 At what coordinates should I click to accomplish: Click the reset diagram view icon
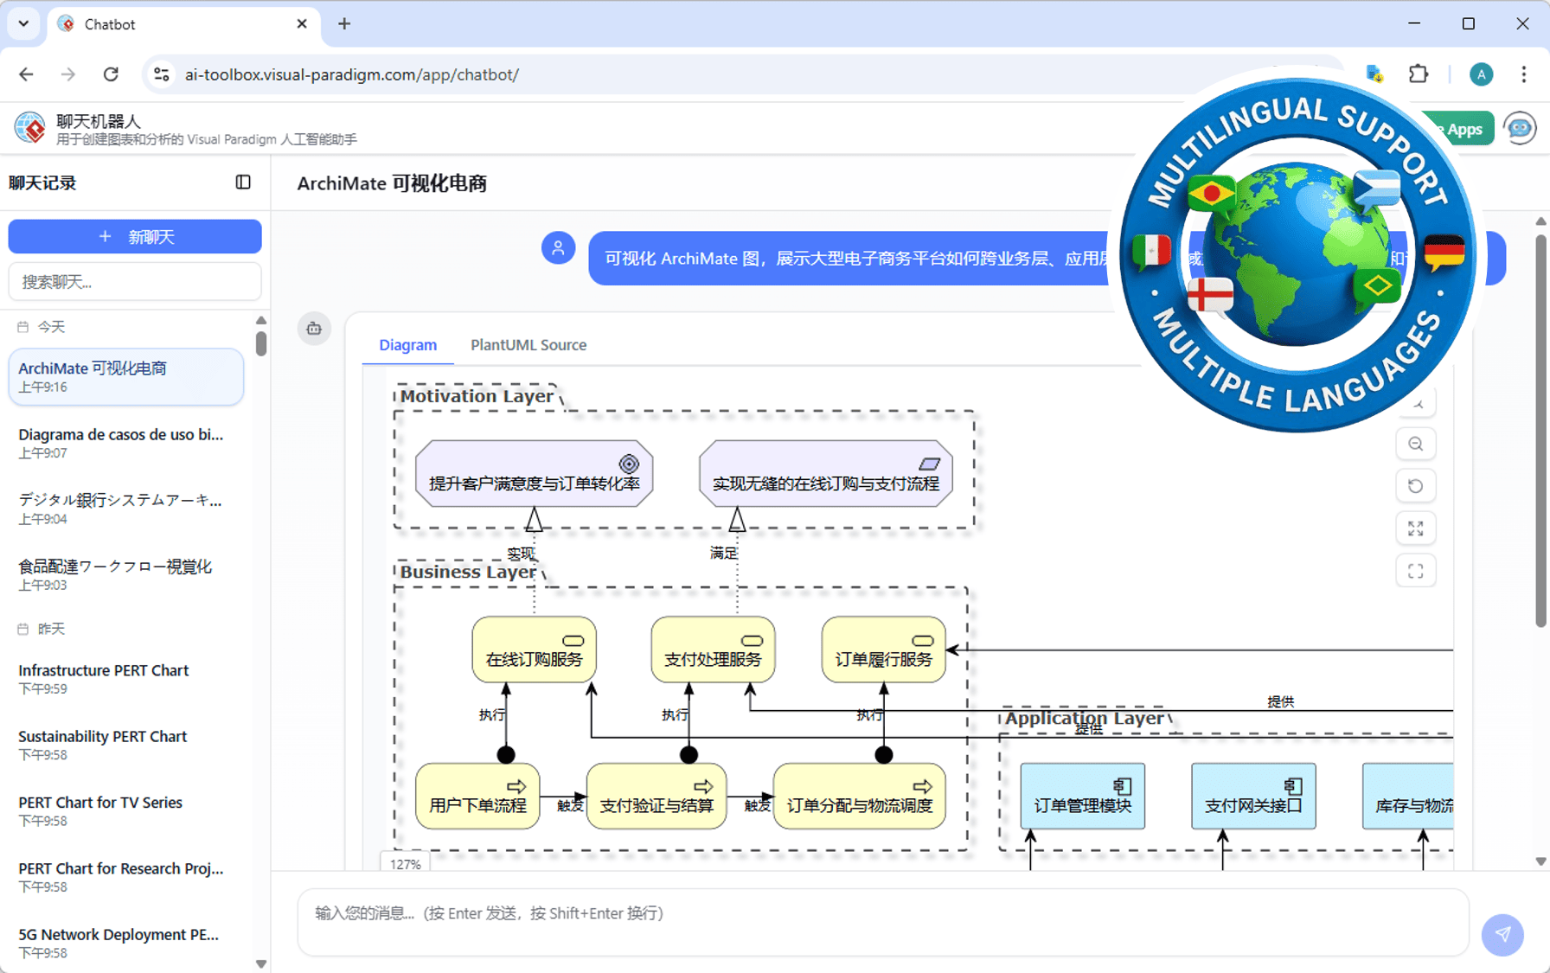click(x=1416, y=485)
